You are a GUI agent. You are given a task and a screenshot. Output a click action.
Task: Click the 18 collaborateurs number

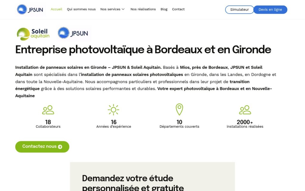[x=48, y=122]
